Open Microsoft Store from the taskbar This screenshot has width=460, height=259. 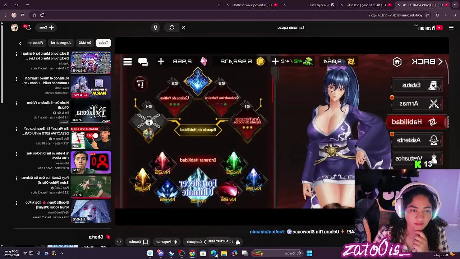(203, 254)
